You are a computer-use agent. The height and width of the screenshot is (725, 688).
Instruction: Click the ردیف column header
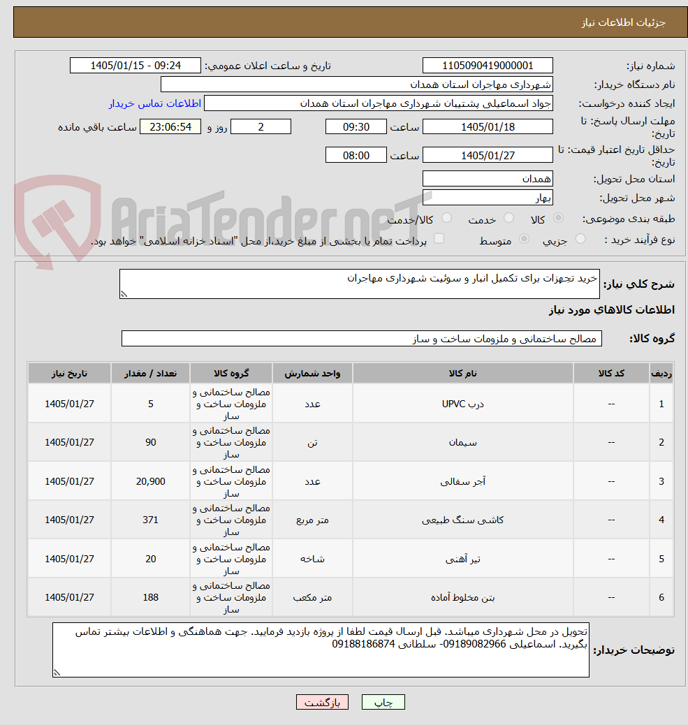(661, 373)
